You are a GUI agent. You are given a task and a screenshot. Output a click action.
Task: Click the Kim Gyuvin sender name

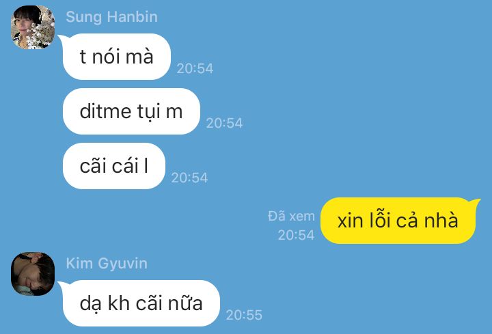click(107, 263)
